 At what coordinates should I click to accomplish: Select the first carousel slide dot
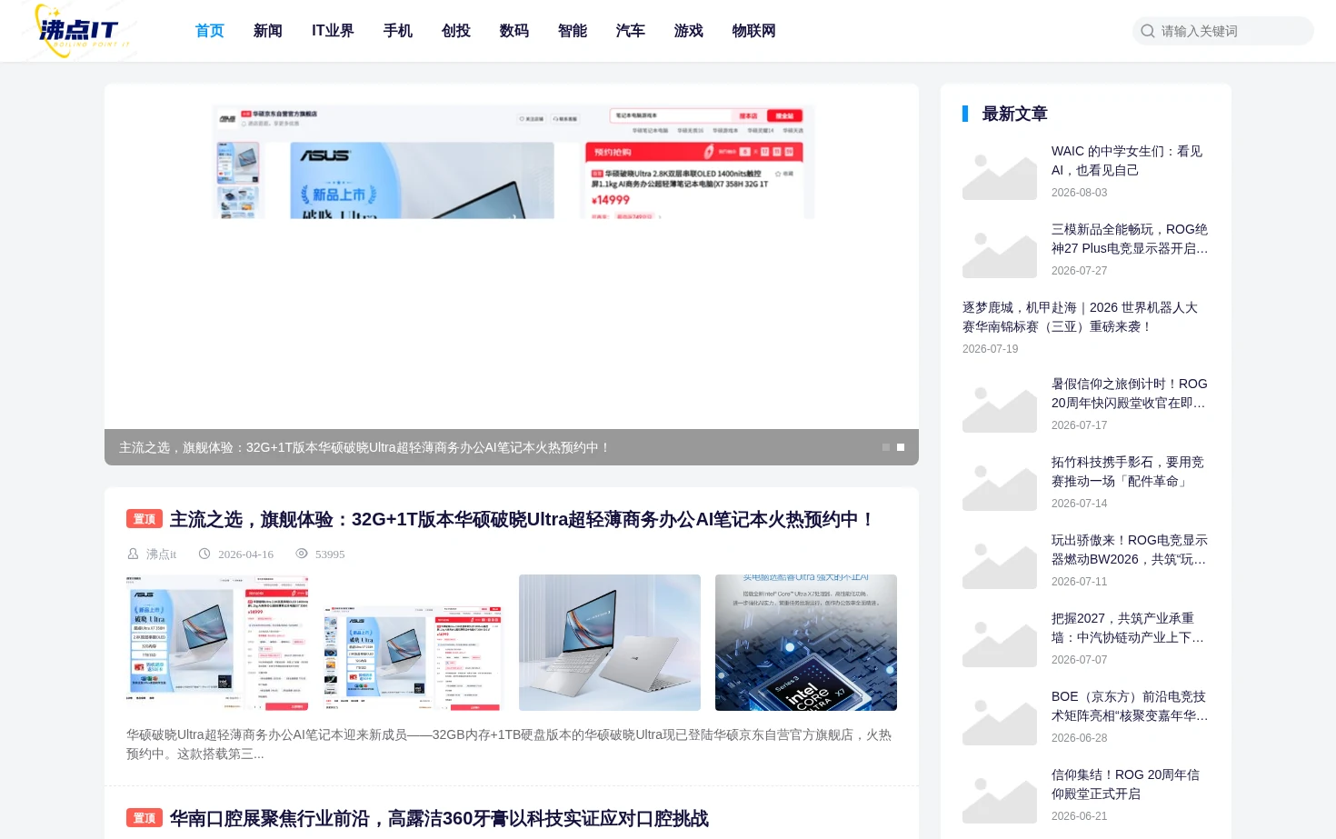tap(886, 447)
